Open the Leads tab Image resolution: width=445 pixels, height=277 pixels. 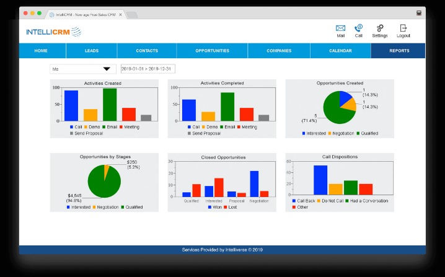(x=91, y=51)
